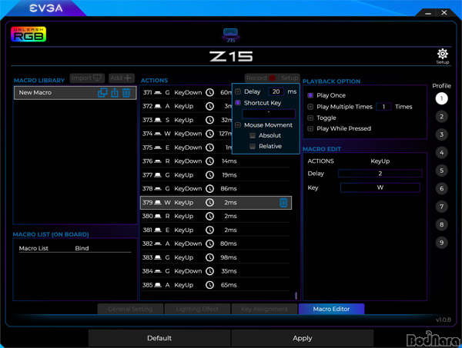Delete the New Macro entry

pyautogui.click(x=126, y=93)
